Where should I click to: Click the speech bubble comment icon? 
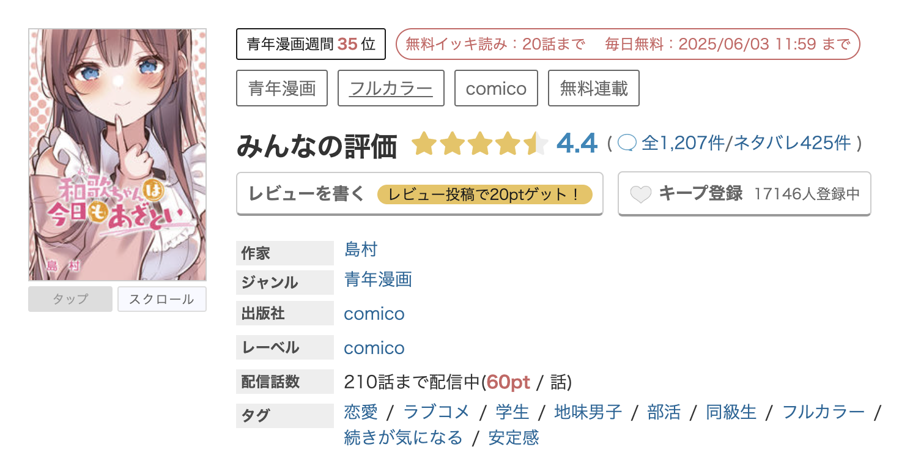[627, 142]
